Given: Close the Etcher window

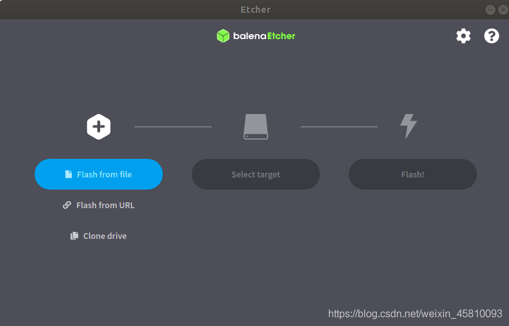Looking at the screenshot, I should point(503,10).
